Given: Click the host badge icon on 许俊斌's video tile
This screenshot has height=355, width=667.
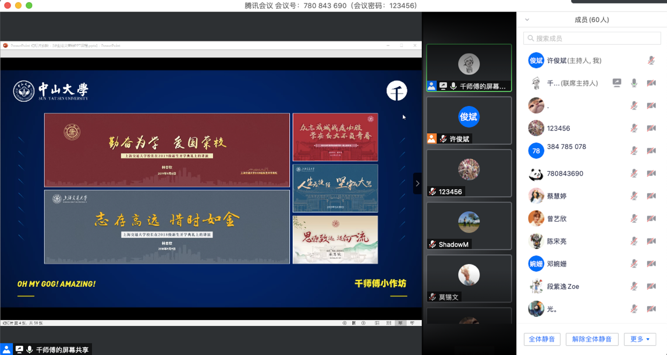Looking at the screenshot, I should pyautogui.click(x=432, y=139).
